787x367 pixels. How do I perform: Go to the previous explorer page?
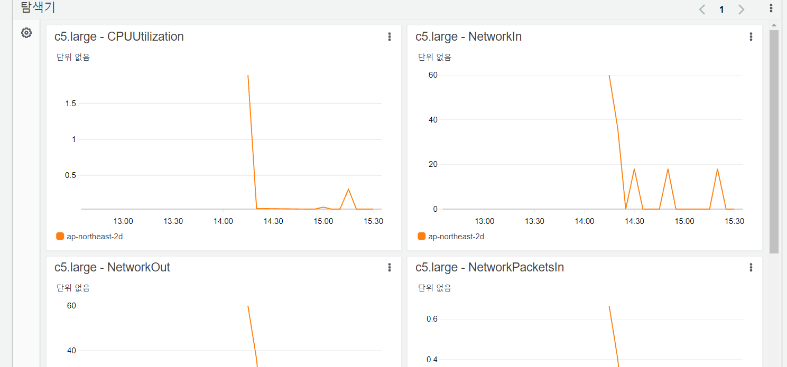pyautogui.click(x=702, y=10)
